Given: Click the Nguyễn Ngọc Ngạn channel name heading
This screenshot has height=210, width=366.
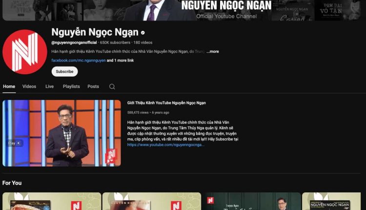Looking at the screenshot, I should point(95,32).
